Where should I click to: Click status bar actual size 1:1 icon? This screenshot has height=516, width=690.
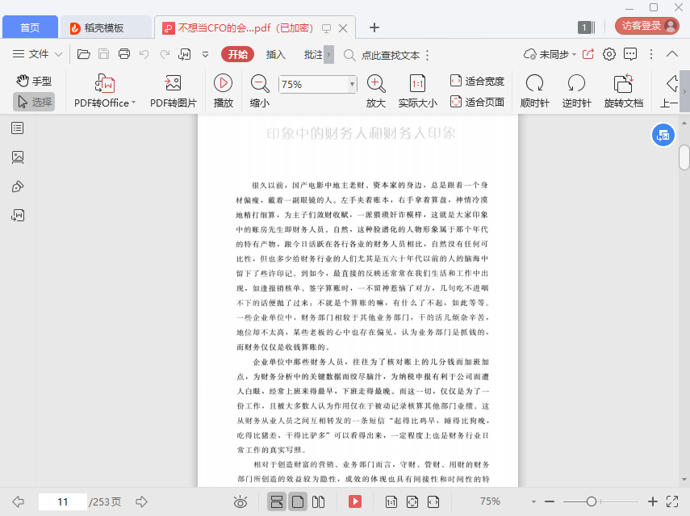[x=391, y=501]
